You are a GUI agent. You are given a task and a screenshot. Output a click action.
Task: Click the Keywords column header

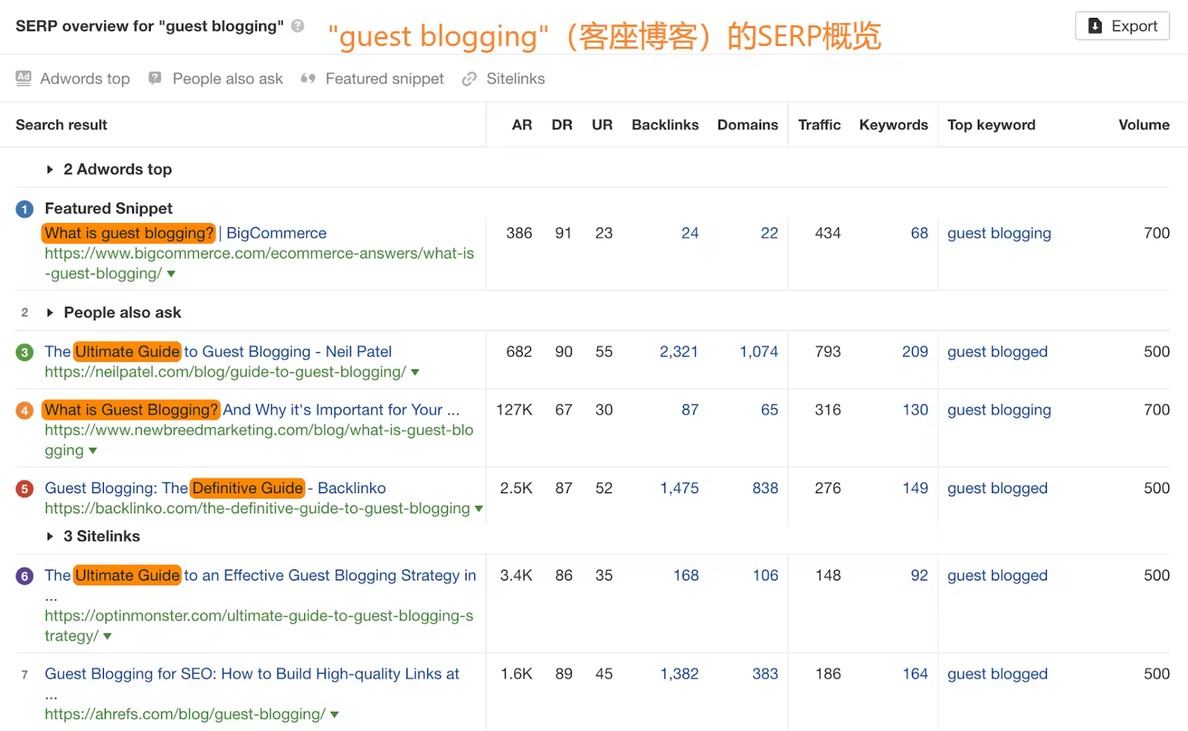(x=893, y=125)
